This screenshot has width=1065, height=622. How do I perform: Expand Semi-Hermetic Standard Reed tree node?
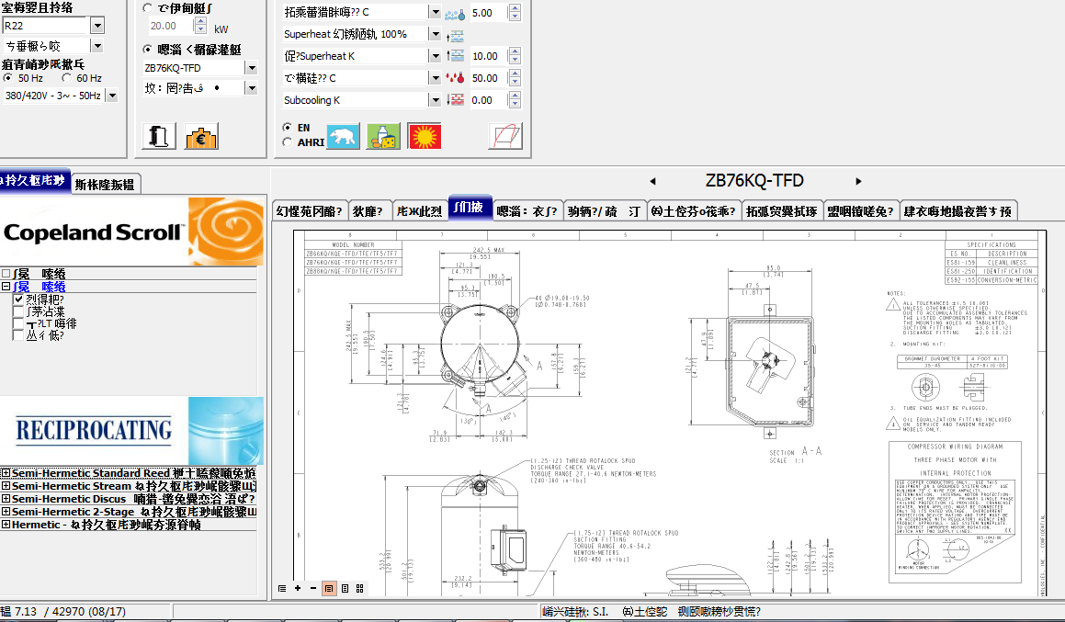(x=6, y=473)
